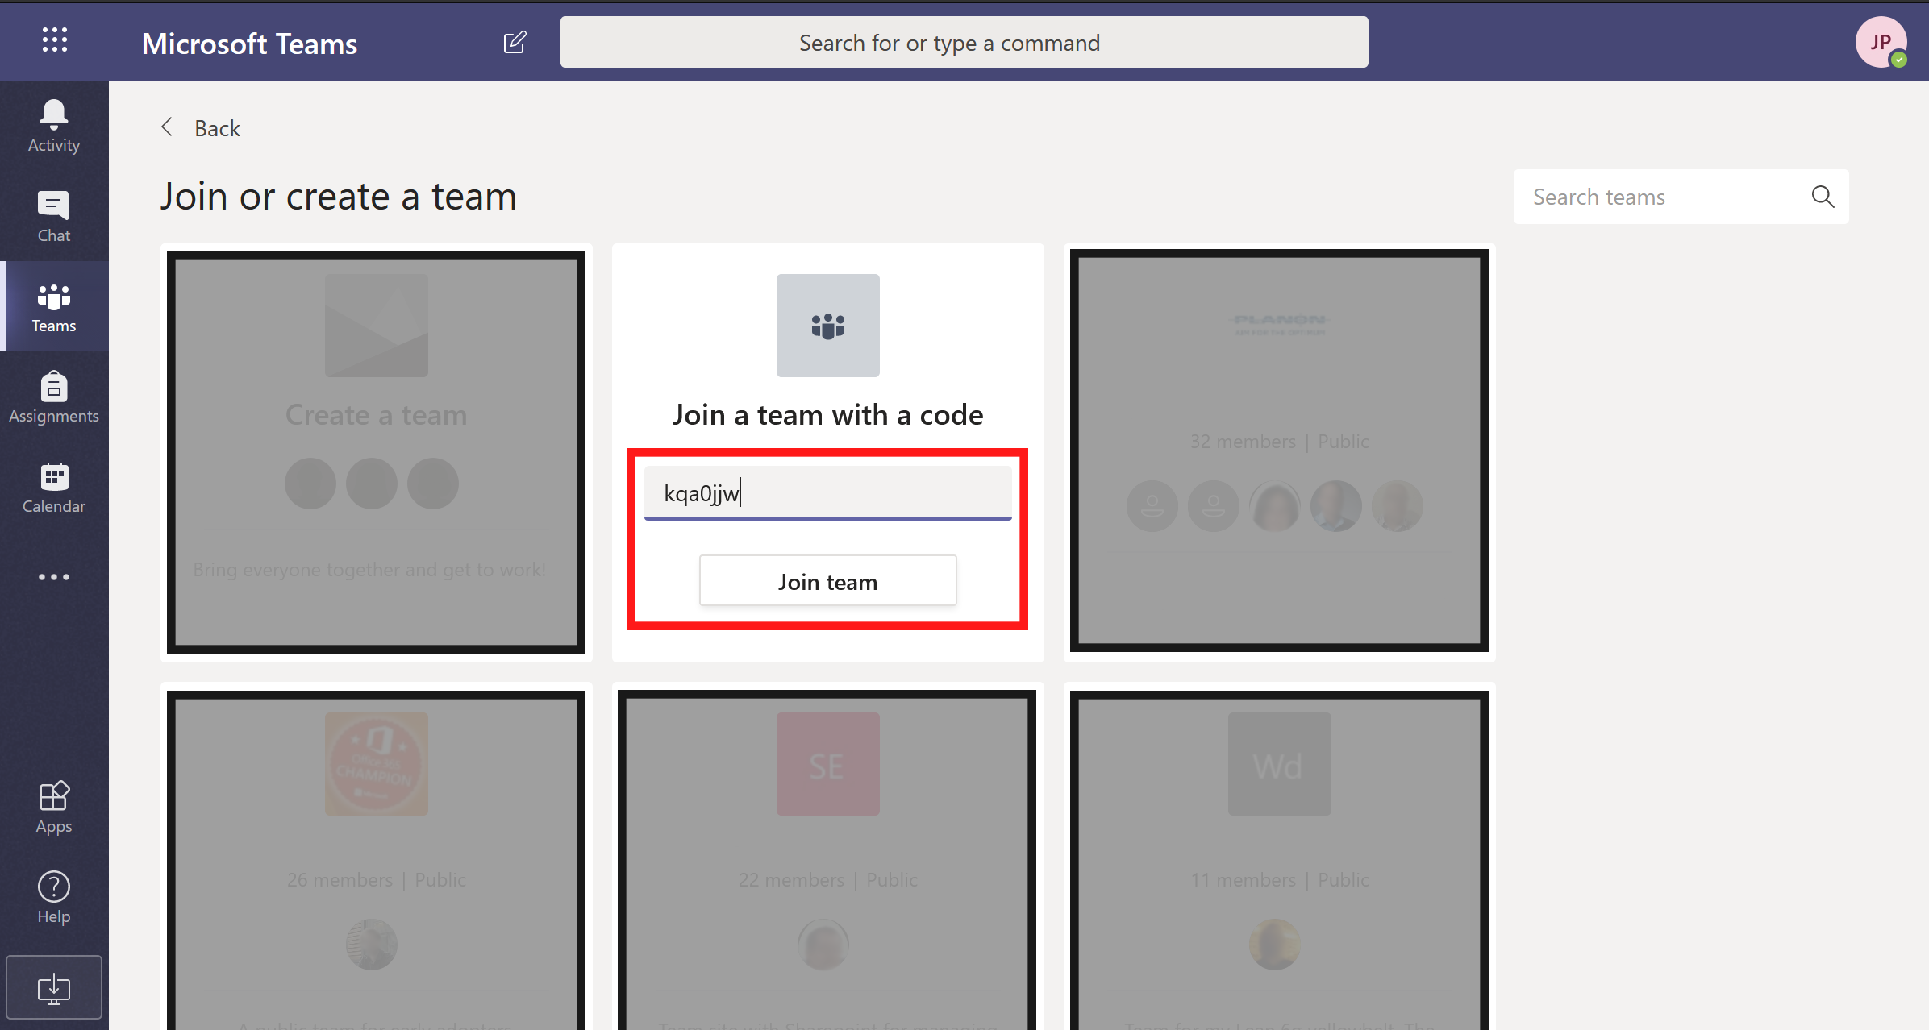Click the Back link text
Image resolution: width=1929 pixels, height=1030 pixels.
pyautogui.click(x=217, y=128)
